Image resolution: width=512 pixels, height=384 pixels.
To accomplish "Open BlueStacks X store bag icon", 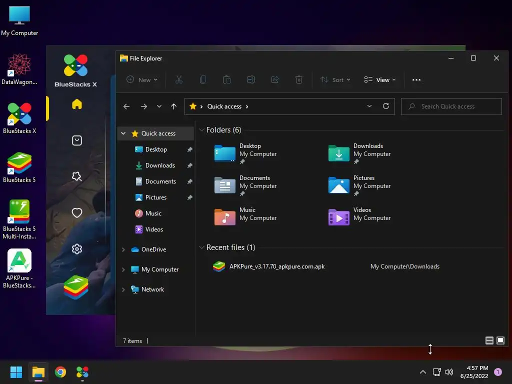I will [x=76, y=140].
